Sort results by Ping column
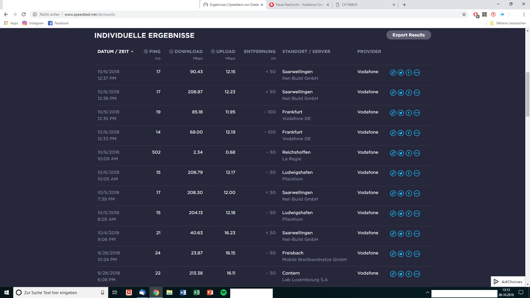Viewport: 530px width, 298px height. 152,51
